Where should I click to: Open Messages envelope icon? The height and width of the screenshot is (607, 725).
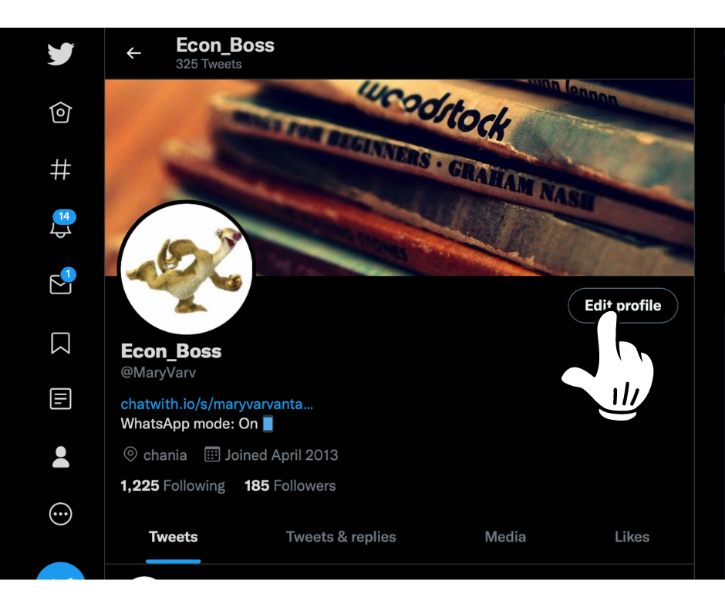coord(62,281)
